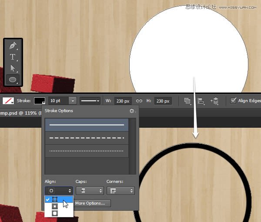Viewport: 261px width, 222px height.
Task: Select the Path Selection arrow tool
Action: click(13, 68)
